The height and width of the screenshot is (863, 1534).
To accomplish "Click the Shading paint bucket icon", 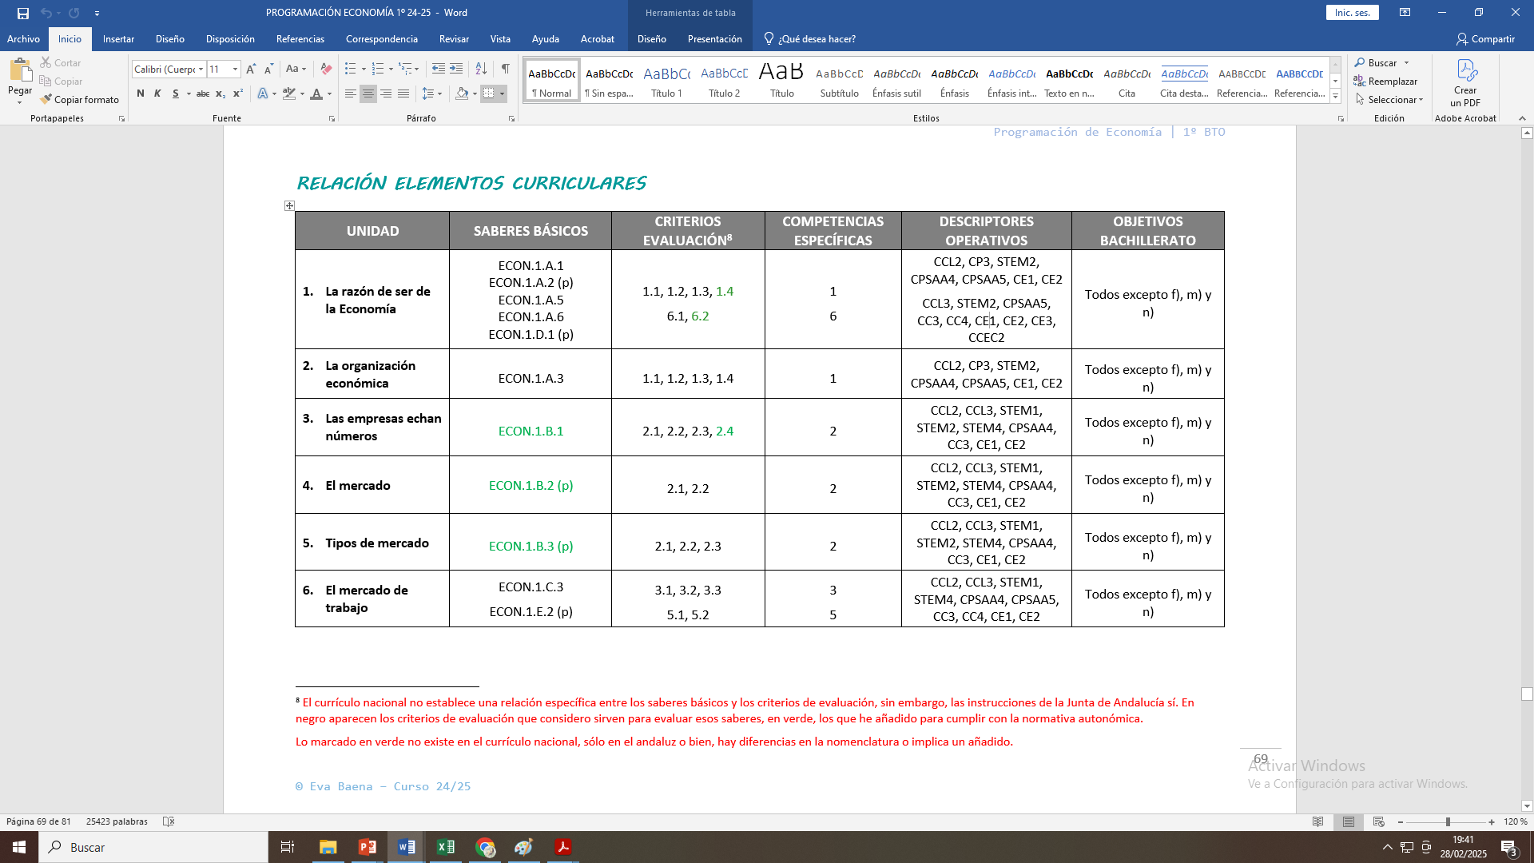I will [x=462, y=94].
